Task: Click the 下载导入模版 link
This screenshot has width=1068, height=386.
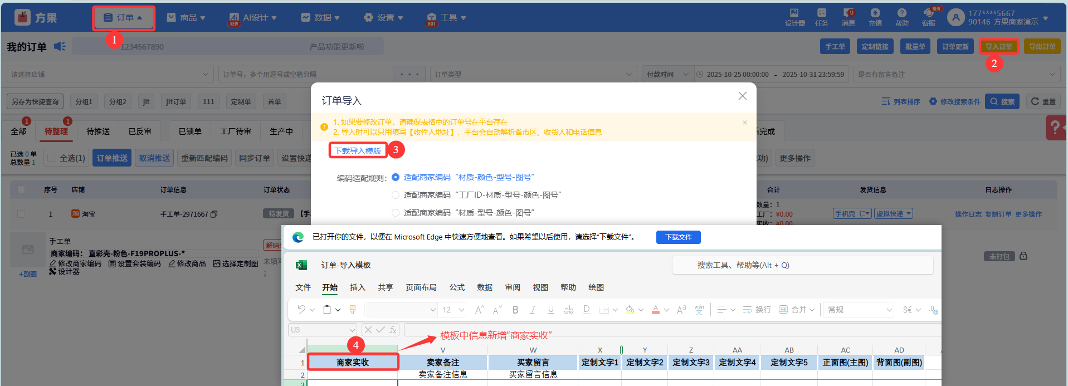Action: click(358, 151)
